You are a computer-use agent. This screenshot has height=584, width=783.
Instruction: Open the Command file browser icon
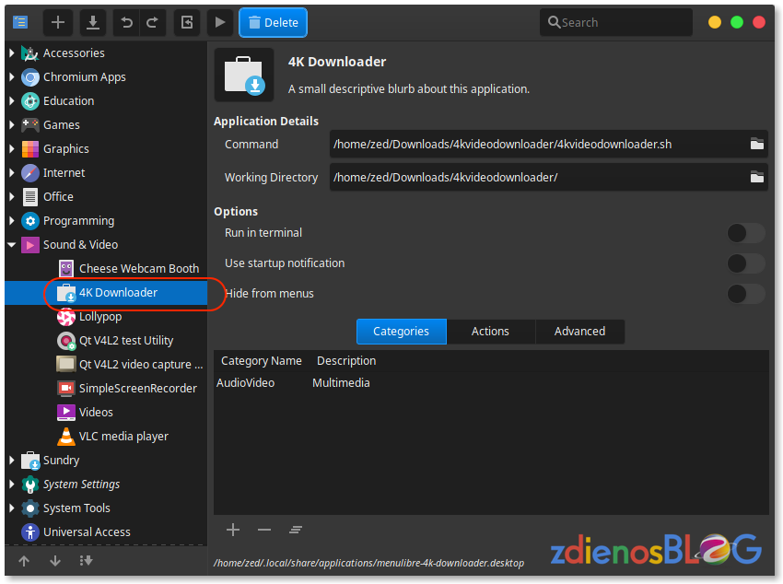756,145
